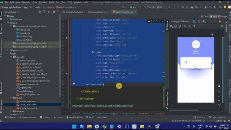Open the app run configuration dropdown
Image resolution: width=231 pixels, height=130 pixels.
click(134, 7)
